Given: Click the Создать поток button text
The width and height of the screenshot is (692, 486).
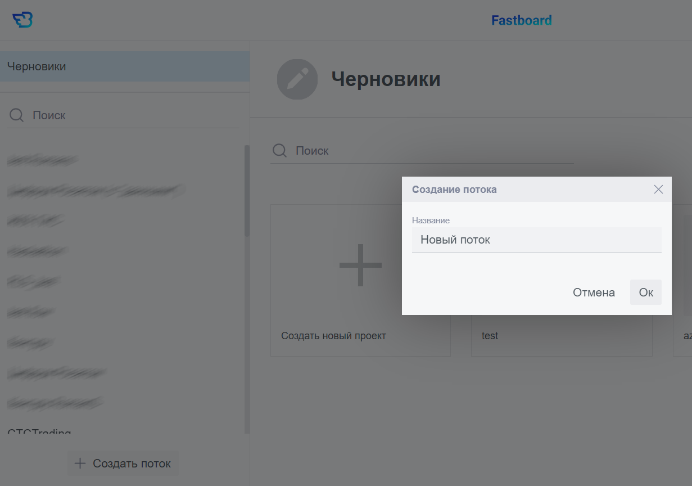Looking at the screenshot, I should (x=132, y=463).
